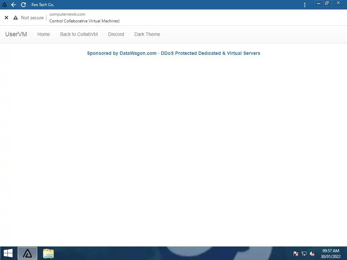Click the browser back arrow
Viewport: 347px width, 260px height.
click(14, 5)
